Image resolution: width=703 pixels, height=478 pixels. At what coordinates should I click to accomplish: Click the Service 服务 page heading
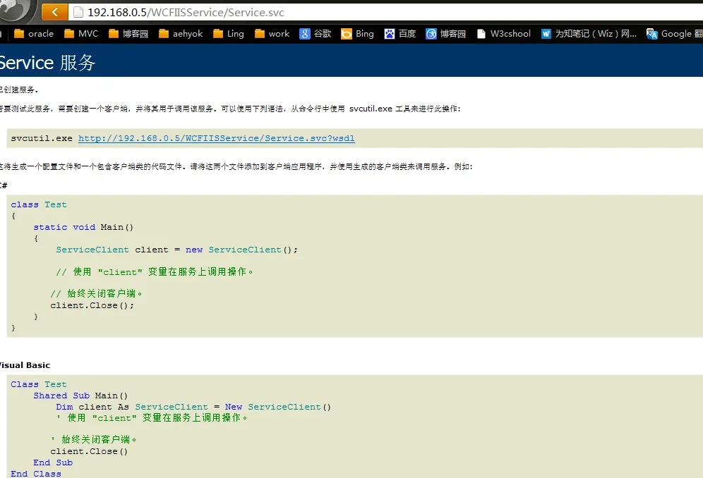47,62
